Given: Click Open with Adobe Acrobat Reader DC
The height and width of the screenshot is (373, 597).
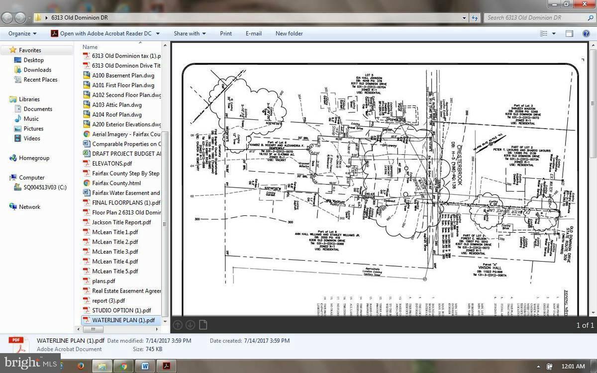Looking at the screenshot, I should (101, 33).
